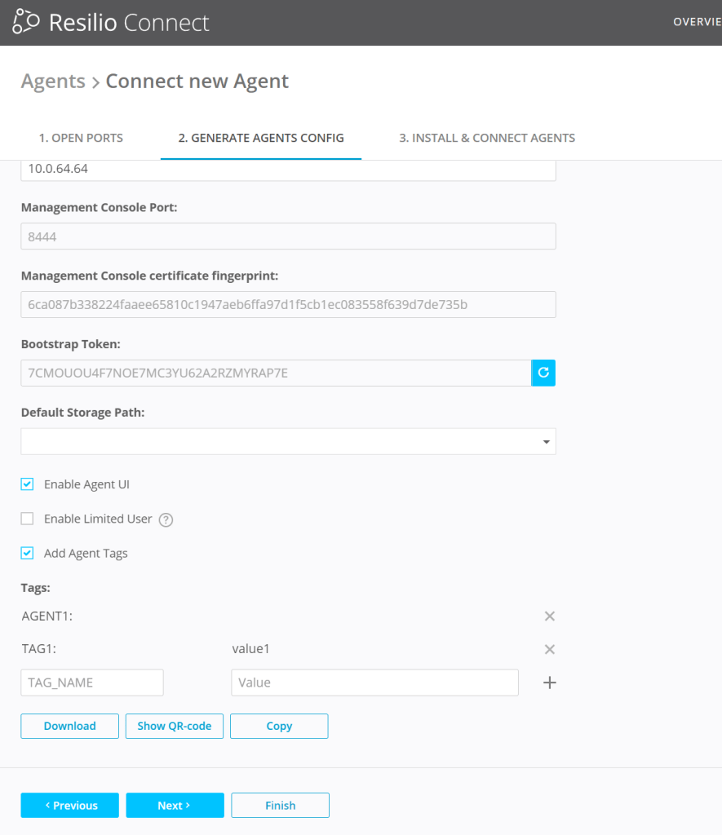722x835 pixels.
Task: Remove the AGENT1 tag
Action: (549, 616)
